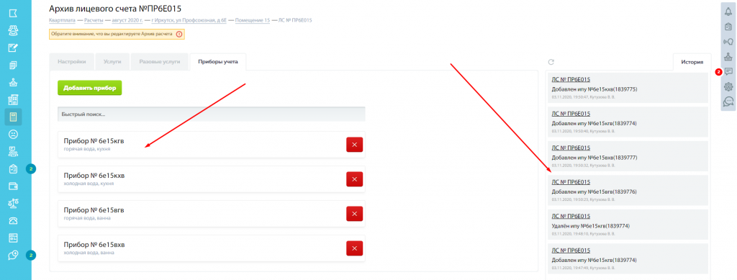Open the support chat bubbles icon

pos(728,101)
